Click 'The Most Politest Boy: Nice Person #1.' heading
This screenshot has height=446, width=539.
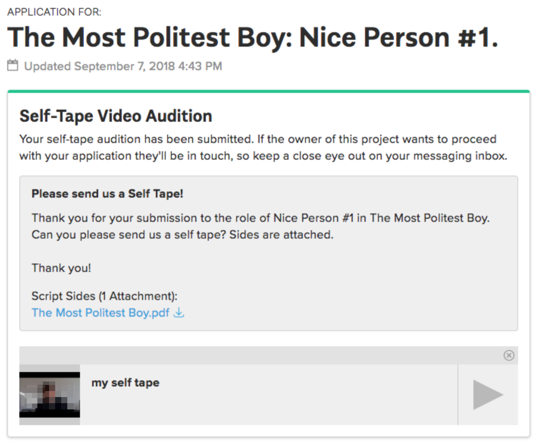[x=252, y=38]
